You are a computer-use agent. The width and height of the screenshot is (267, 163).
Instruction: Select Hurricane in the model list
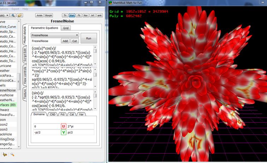(6, 66)
